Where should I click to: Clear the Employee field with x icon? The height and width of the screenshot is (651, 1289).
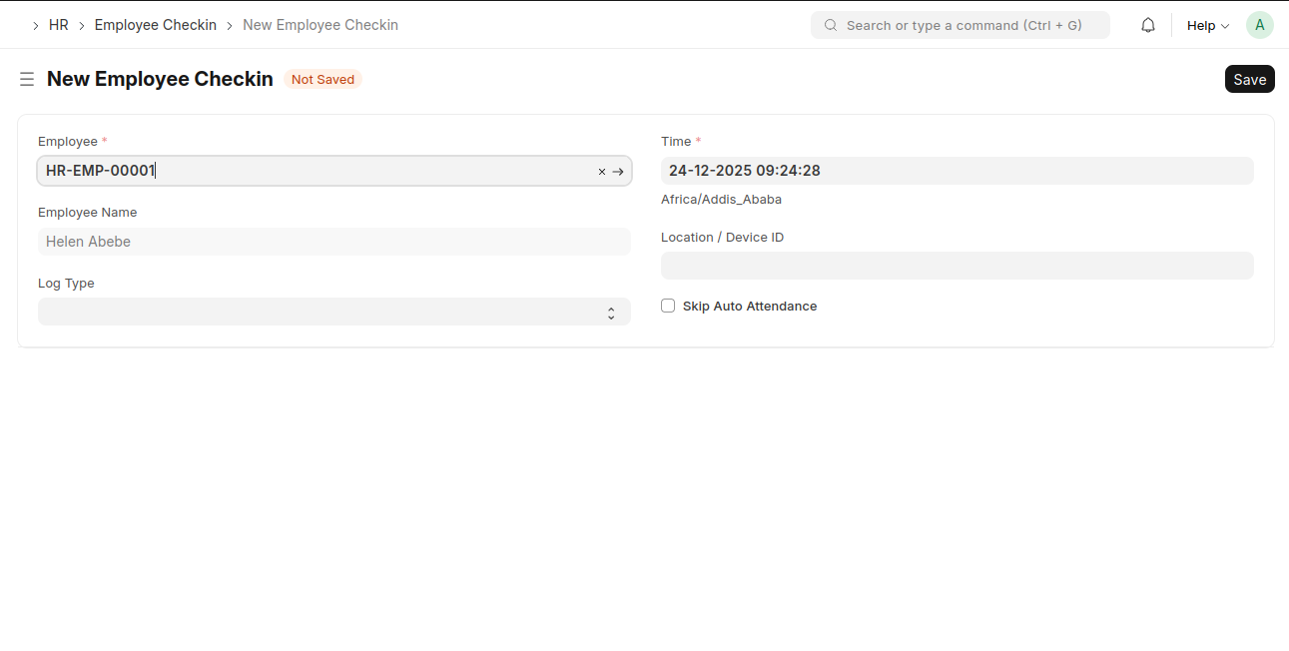[602, 172]
